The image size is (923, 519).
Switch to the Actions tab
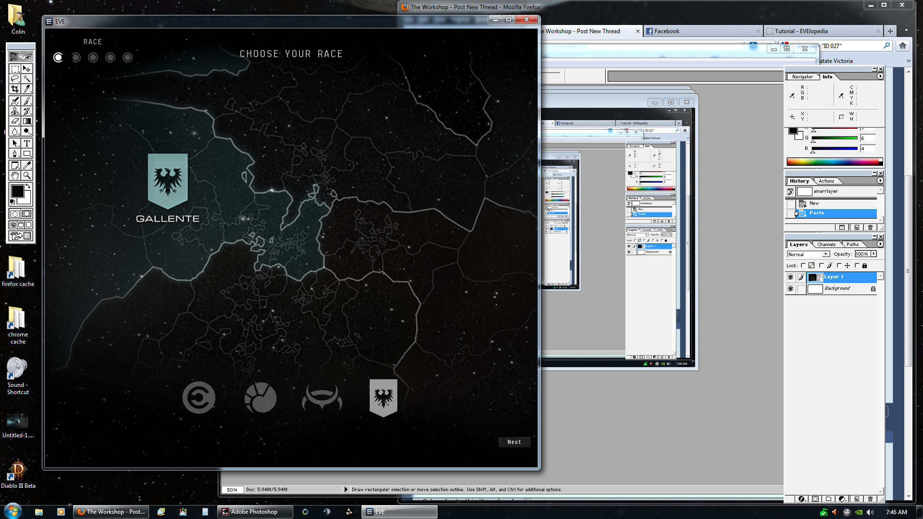826,181
